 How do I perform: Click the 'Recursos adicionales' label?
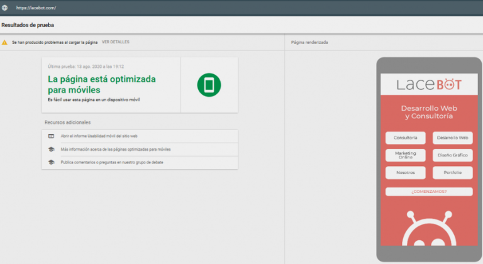(x=67, y=123)
